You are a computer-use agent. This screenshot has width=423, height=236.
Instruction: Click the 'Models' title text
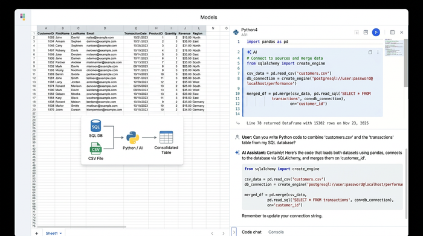tap(208, 18)
